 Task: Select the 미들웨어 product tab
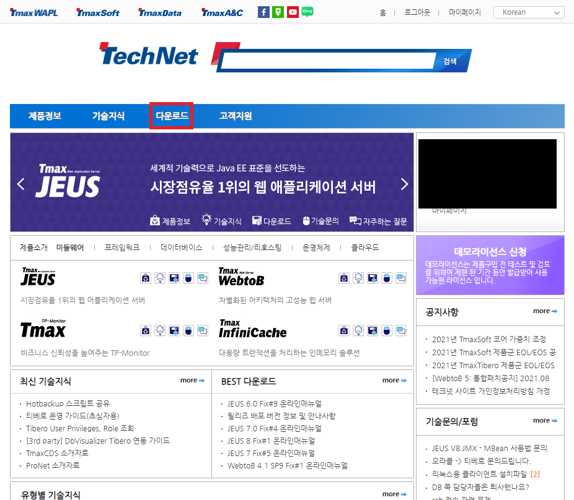70,248
